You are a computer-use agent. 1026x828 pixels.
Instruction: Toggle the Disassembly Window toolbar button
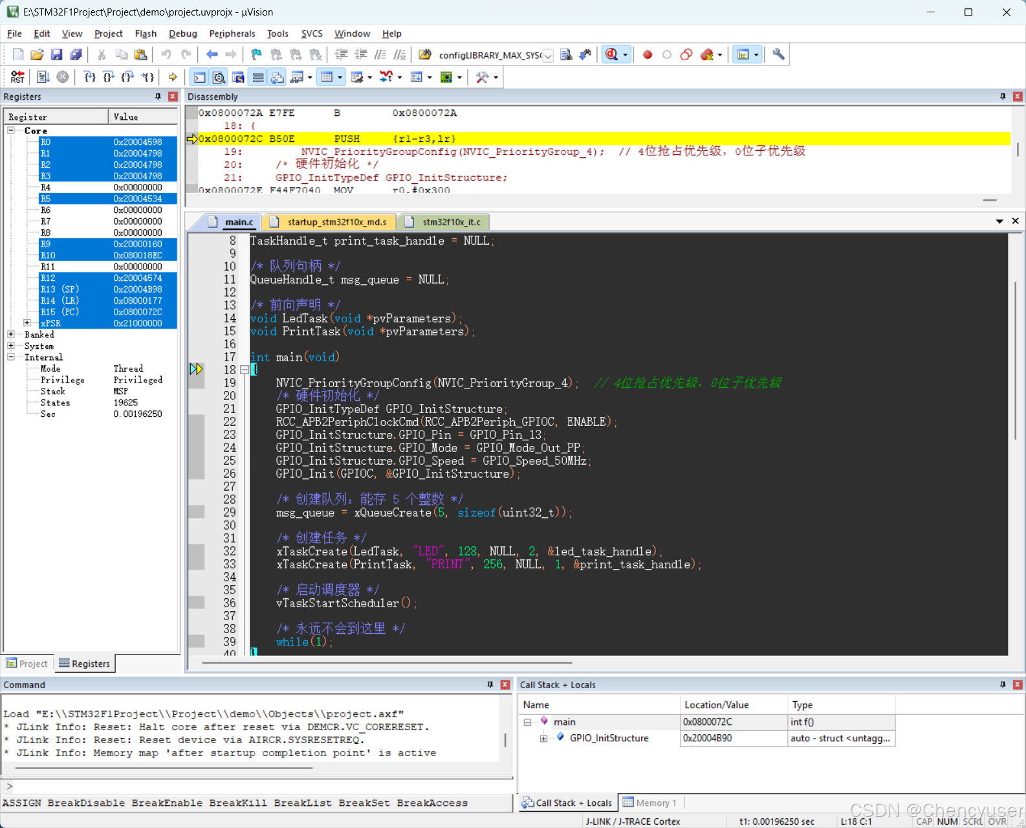pyautogui.click(x=219, y=77)
